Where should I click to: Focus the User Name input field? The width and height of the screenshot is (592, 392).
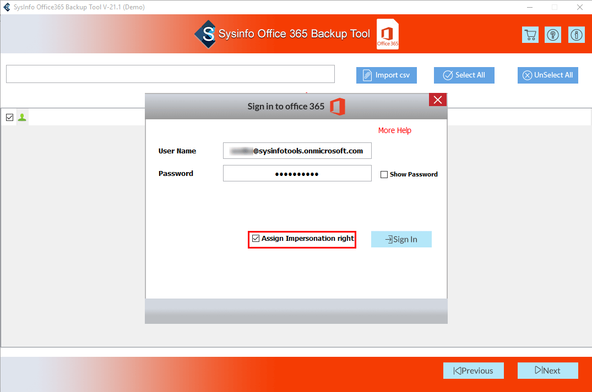click(297, 151)
